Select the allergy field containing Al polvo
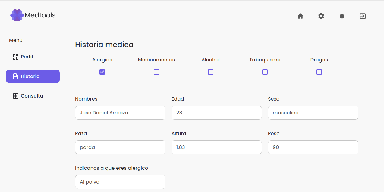The height and width of the screenshot is (192, 384). pos(120,182)
